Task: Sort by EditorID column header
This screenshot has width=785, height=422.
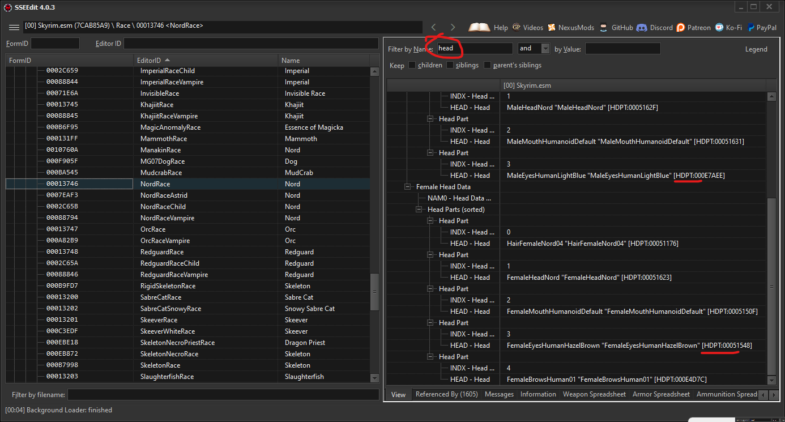Action: click(206, 60)
